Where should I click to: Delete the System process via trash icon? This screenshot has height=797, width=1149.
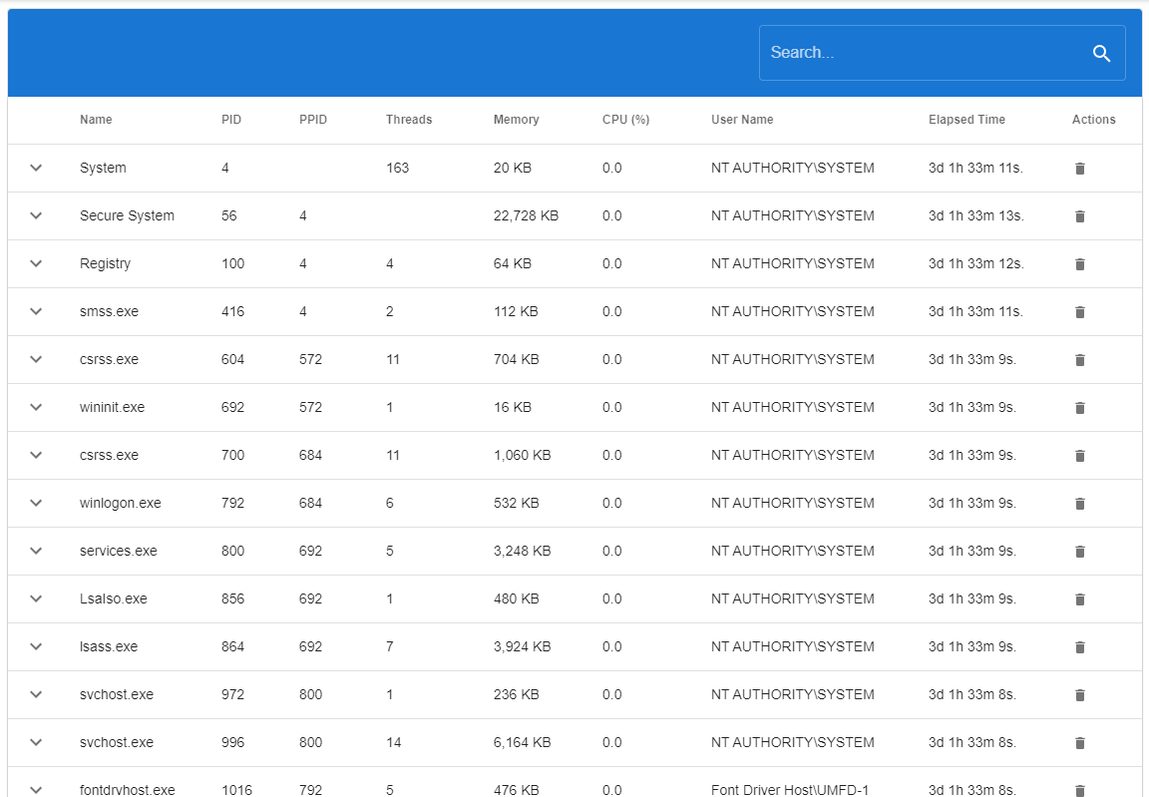click(1079, 168)
